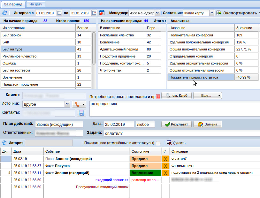Click the входящий звонок >> link

tap(112, 180)
